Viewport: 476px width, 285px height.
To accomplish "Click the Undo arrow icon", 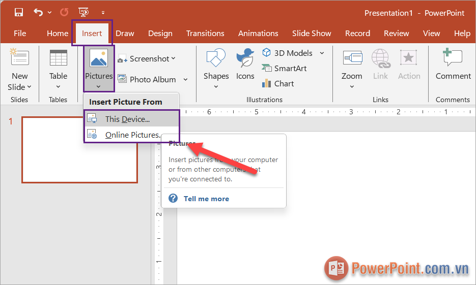I will (38, 12).
